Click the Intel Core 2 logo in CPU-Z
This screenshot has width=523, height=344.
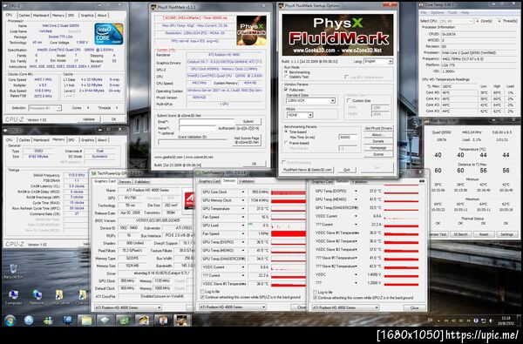tap(109, 34)
